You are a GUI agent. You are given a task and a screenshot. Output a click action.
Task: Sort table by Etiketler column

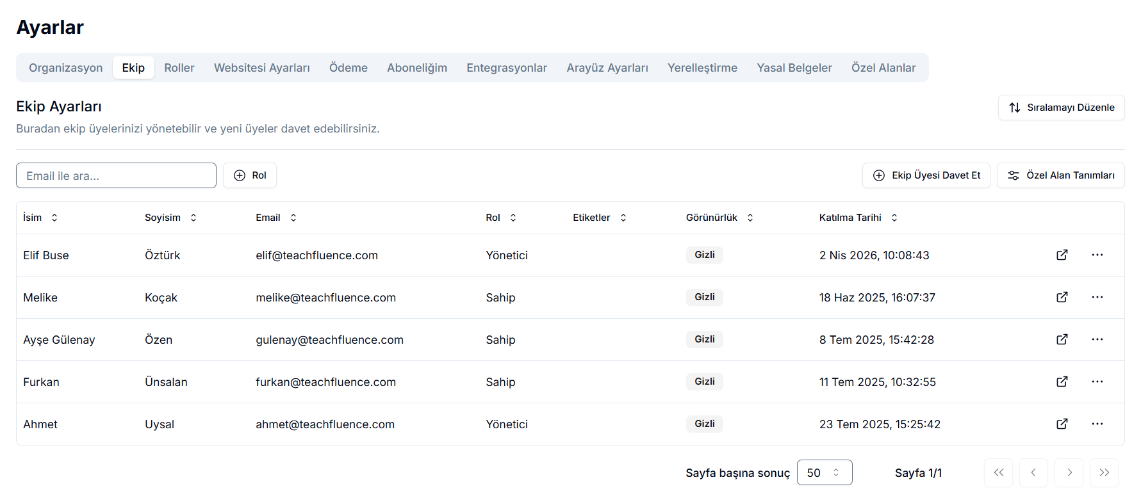coord(600,218)
